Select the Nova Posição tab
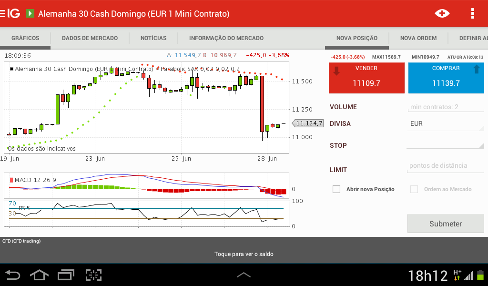This screenshot has height=286, width=488. [356, 38]
